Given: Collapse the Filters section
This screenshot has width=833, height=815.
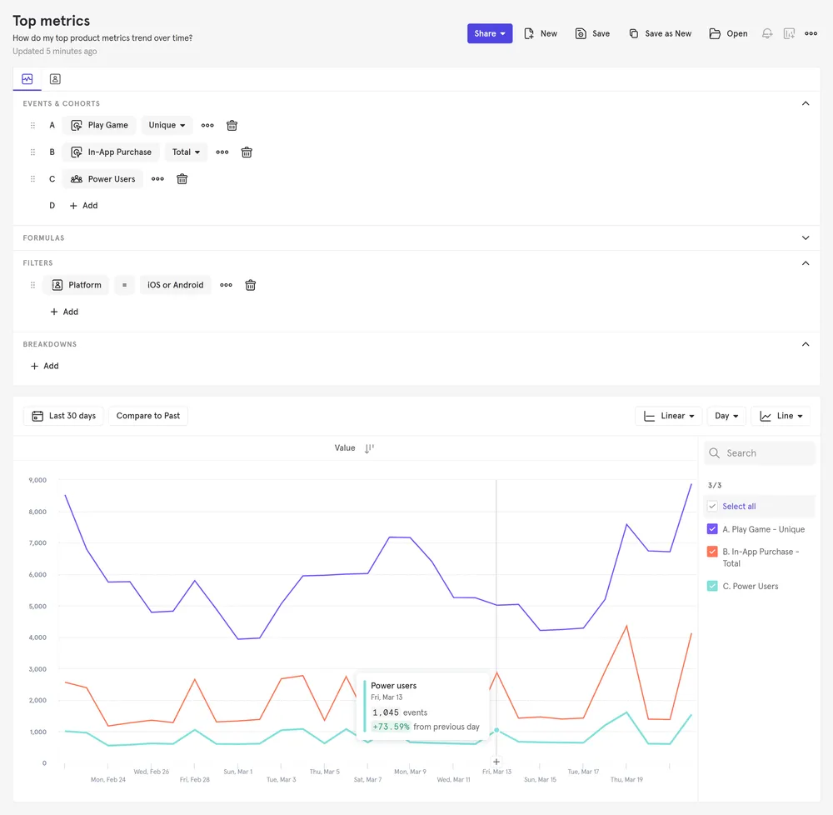Looking at the screenshot, I should (806, 263).
